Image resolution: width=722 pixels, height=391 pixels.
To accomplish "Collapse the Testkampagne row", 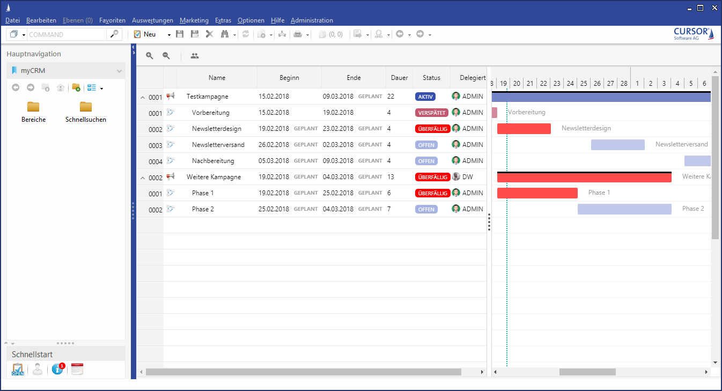I will [143, 97].
